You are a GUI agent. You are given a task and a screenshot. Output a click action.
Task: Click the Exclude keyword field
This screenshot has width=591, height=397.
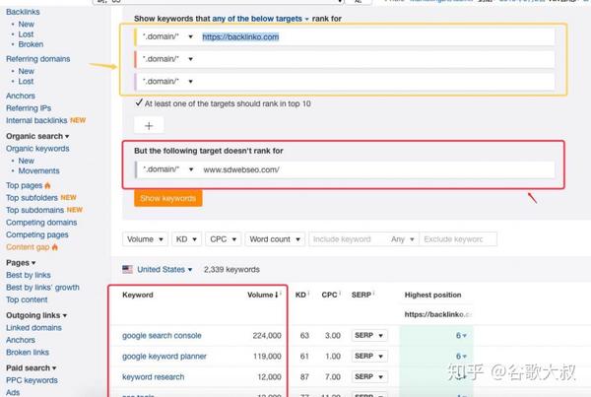458,239
